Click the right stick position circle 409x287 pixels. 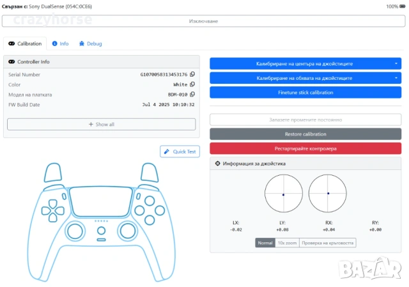(x=328, y=193)
